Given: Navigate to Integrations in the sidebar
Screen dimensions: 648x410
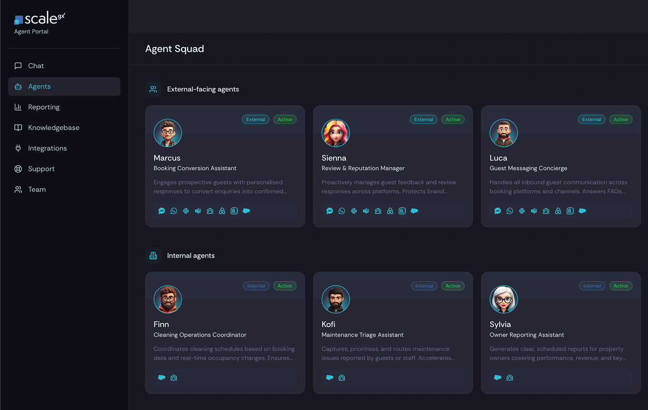Looking at the screenshot, I should tap(64, 148).
